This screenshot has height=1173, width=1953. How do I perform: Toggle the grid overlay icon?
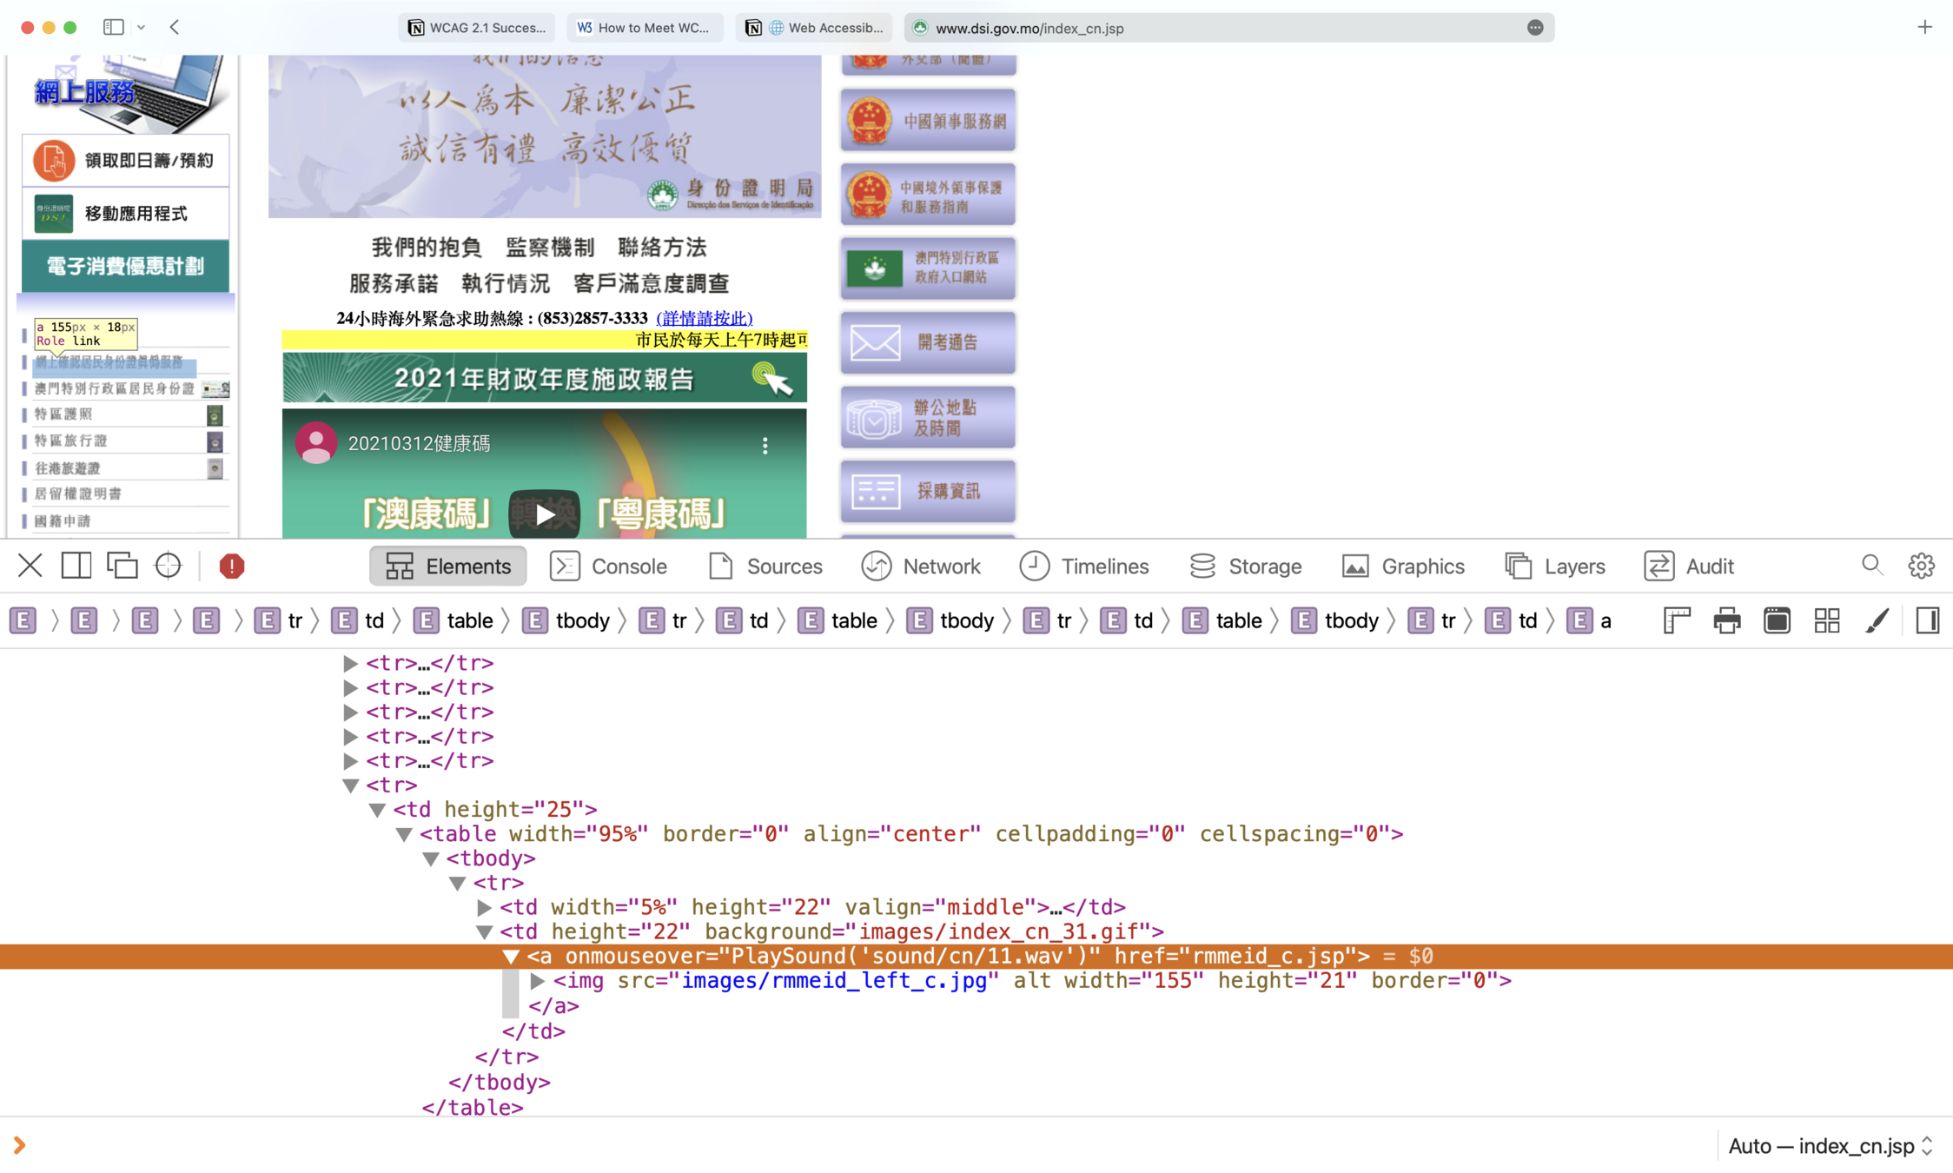coord(1826,620)
